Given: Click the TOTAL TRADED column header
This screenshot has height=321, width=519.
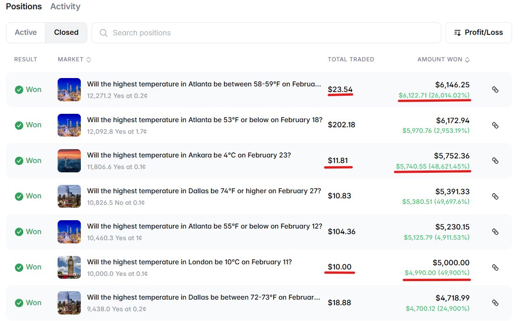Looking at the screenshot, I should (351, 59).
